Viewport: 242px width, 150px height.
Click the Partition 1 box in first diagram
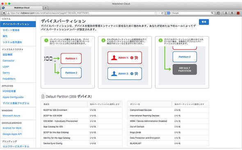point(71,59)
